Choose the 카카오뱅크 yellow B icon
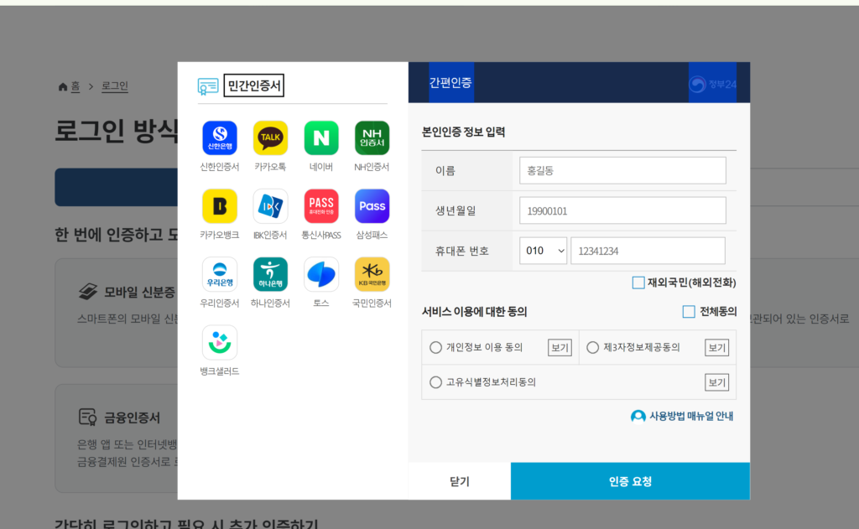859x529 pixels. coord(220,206)
